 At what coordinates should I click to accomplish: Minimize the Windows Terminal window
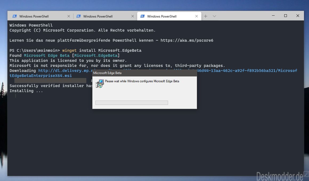pyautogui.click(x=273, y=16)
